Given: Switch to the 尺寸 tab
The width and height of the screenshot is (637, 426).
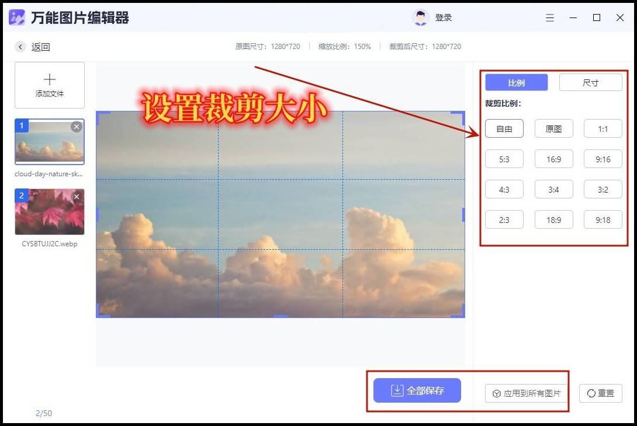Looking at the screenshot, I should [x=591, y=82].
